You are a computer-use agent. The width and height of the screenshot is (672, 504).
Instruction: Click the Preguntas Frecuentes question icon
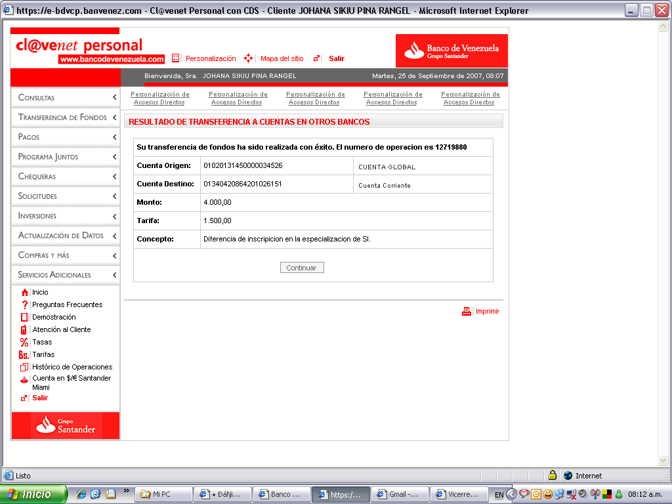25,304
